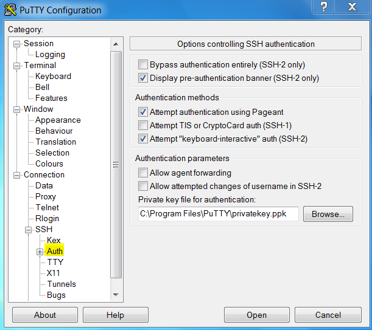Click the category tree scroll down arrow
The height and width of the screenshot is (330, 372).
pos(116,295)
